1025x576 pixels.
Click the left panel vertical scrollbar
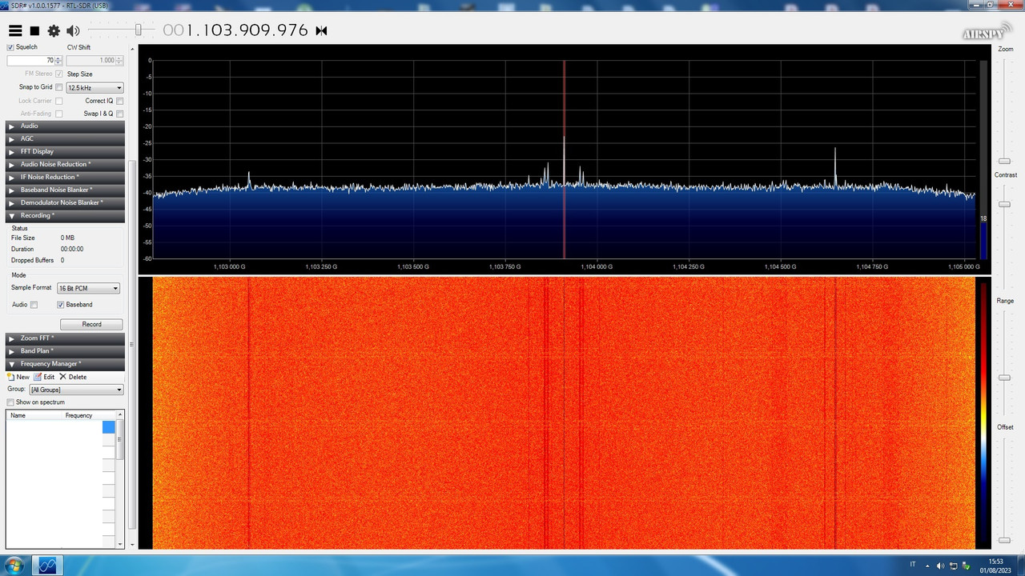coord(132,344)
